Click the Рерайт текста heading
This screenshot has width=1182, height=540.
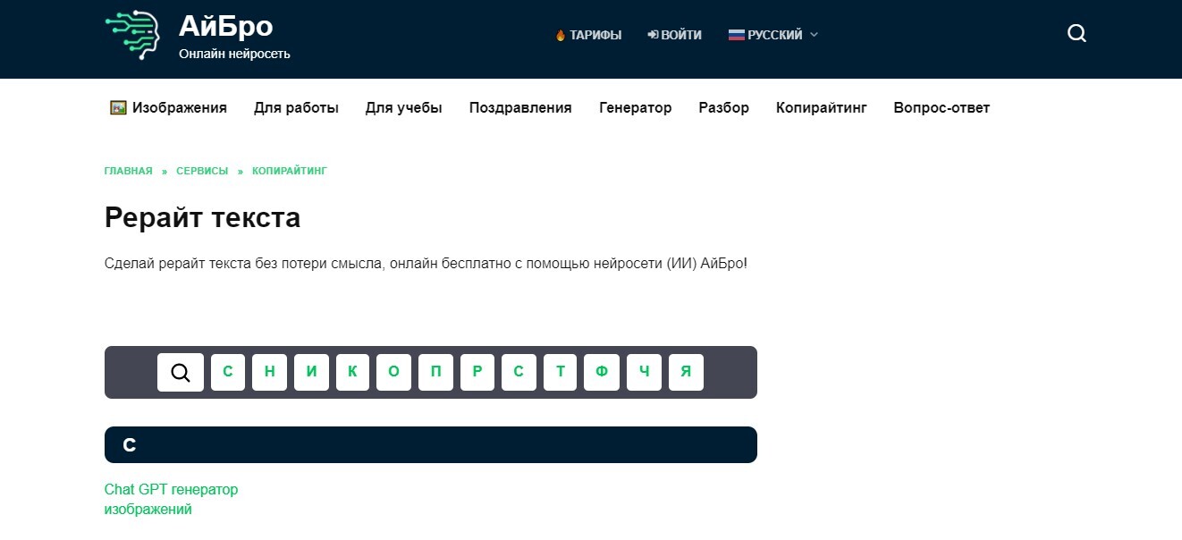pos(202,217)
